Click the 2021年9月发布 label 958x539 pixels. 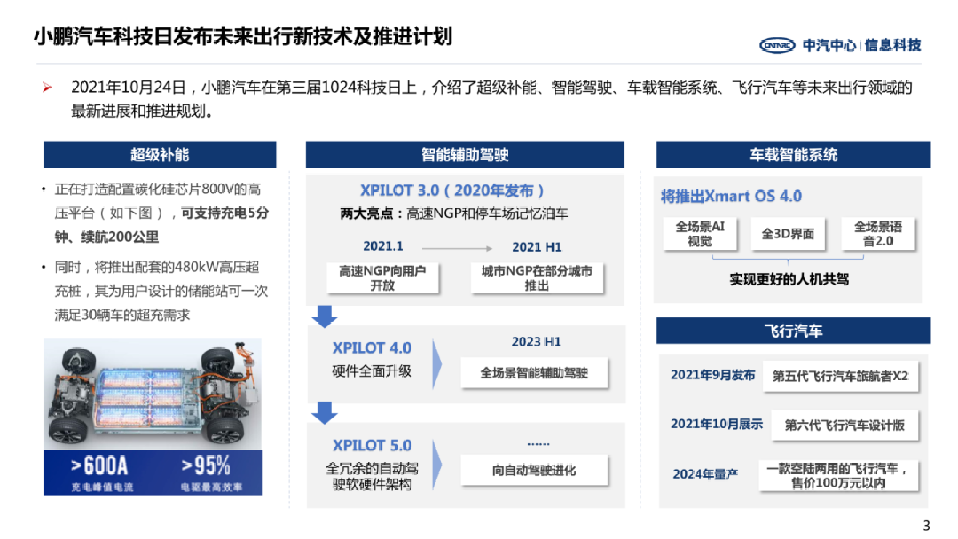[713, 375]
